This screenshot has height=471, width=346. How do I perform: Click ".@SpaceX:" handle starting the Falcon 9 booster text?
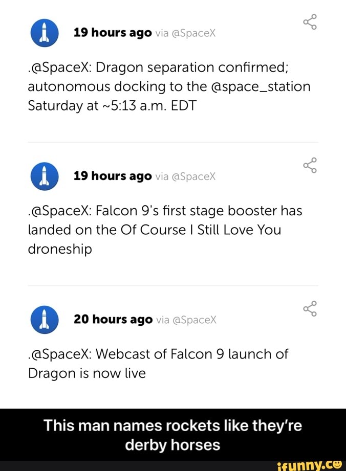[60, 211]
